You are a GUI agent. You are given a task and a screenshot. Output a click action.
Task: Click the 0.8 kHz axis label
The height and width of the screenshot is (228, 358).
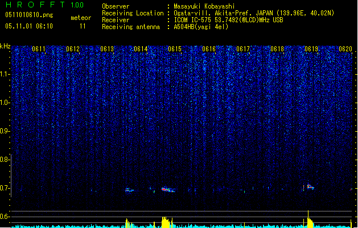click(5, 160)
